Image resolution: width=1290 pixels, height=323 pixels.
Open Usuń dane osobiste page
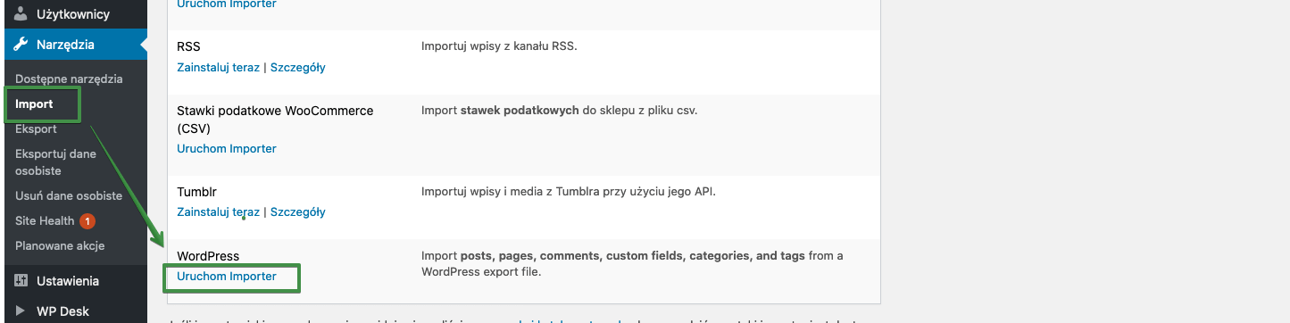pos(69,195)
